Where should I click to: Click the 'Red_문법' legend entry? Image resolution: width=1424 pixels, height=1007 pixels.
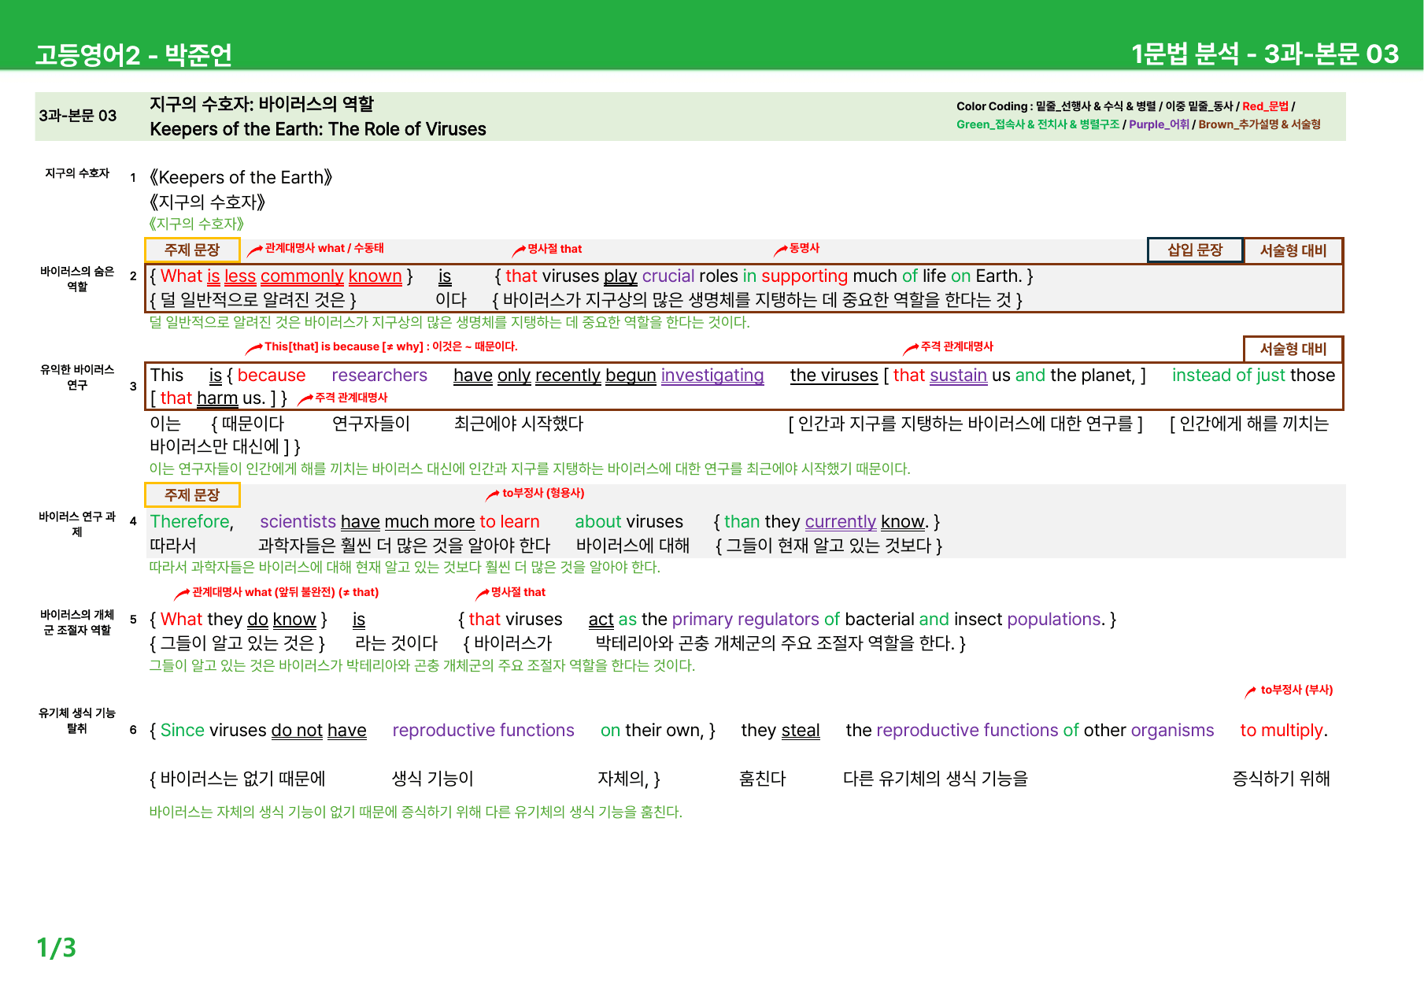click(x=1265, y=106)
